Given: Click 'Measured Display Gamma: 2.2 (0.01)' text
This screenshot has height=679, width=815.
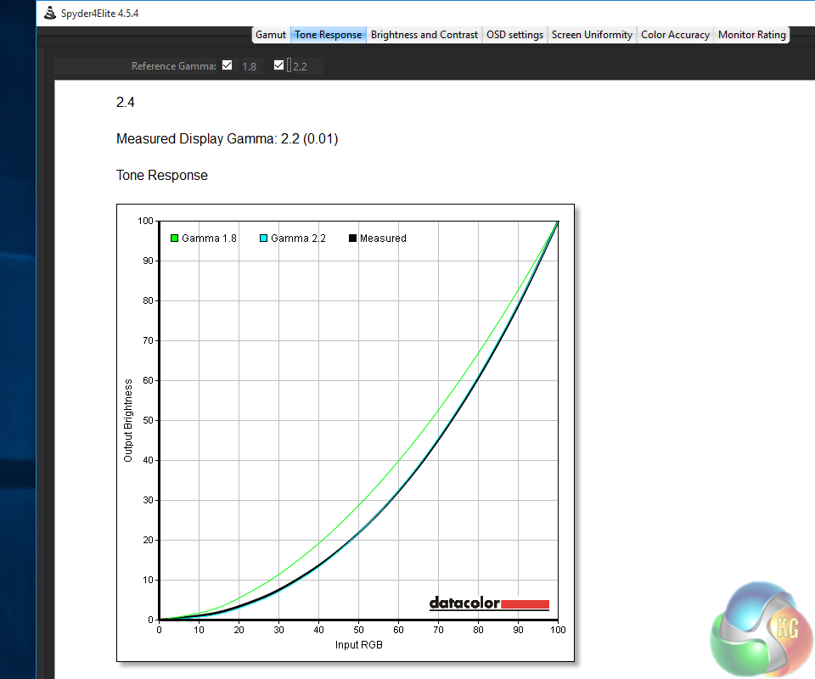Looking at the screenshot, I should [228, 138].
